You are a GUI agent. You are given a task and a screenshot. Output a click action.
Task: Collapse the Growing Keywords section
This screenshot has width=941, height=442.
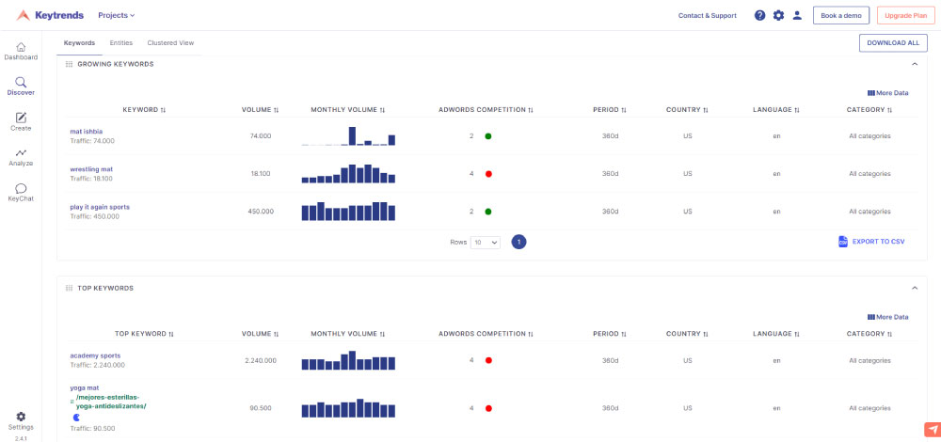point(915,64)
